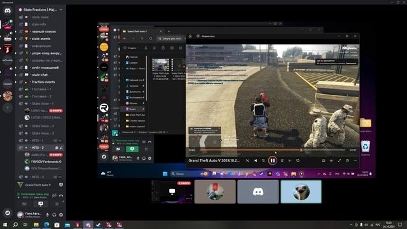This screenshot has height=229, width=407.
Task: Open Microsoft Edge from taskbar
Action: pos(46,225)
